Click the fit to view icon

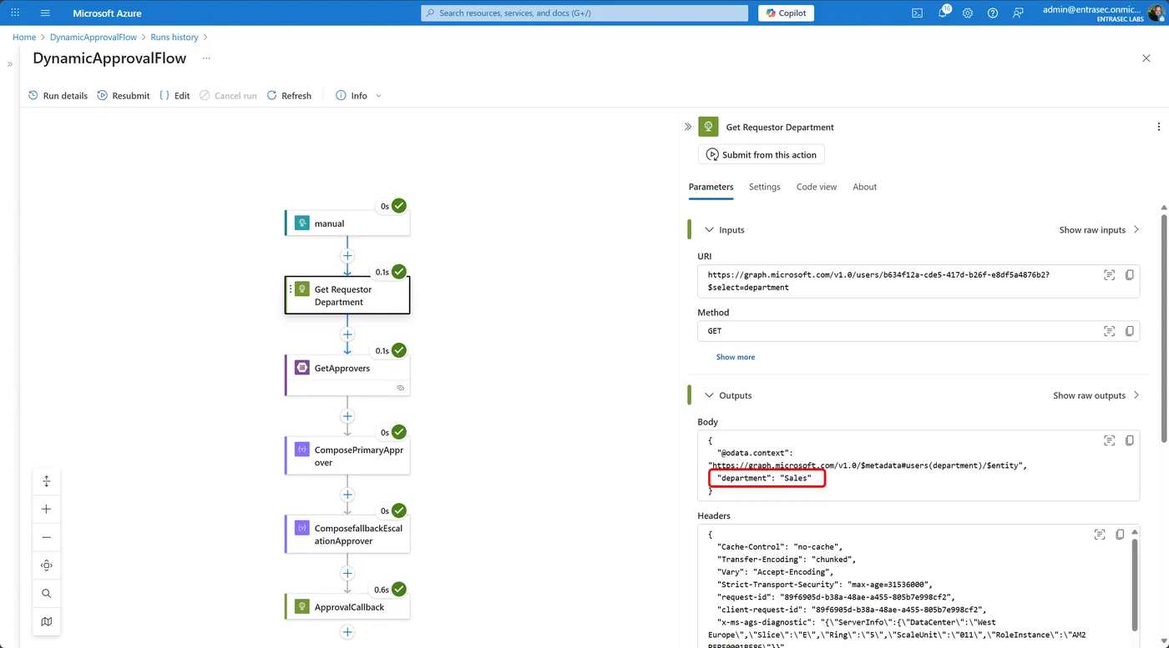[x=46, y=565]
